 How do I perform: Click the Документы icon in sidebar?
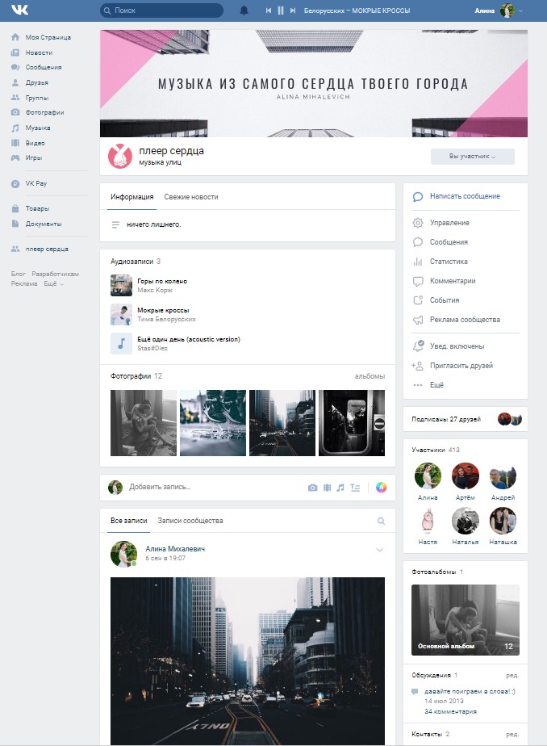(x=15, y=224)
